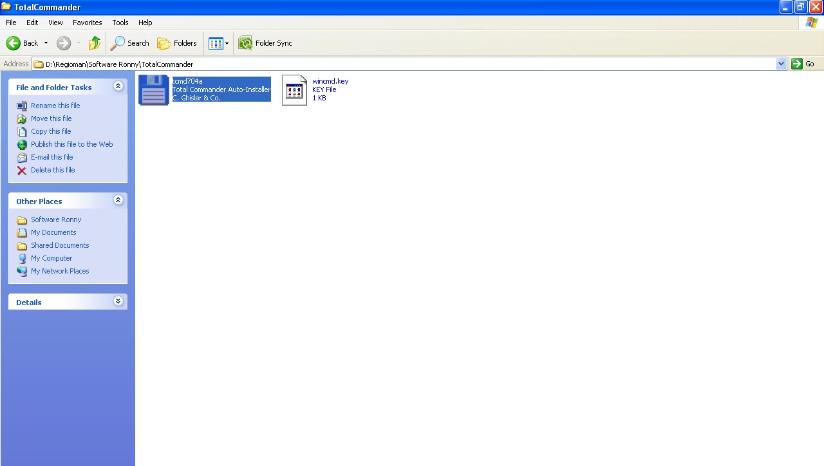Expand the Details panel
The height and width of the screenshot is (466, 824).
coord(118,301)
